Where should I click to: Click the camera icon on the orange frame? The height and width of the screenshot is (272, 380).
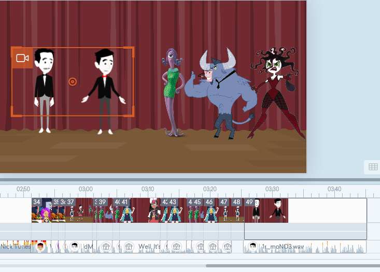(22, 58)
